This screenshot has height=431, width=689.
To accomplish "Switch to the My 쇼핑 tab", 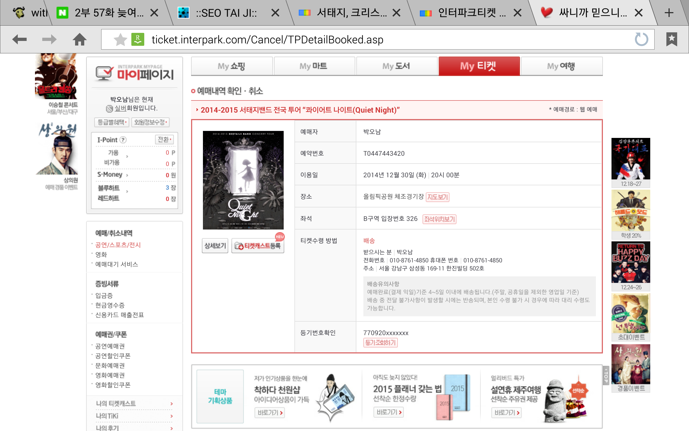I will (231, 66).
